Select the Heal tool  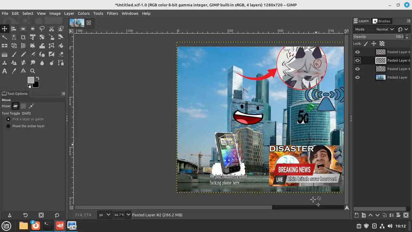23,63
